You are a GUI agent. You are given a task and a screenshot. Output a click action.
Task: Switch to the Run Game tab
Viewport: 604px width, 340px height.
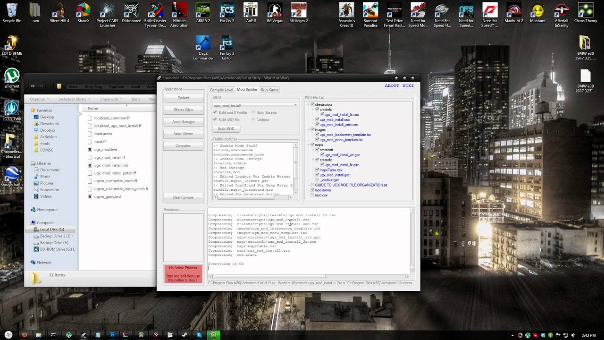click(269, 90)
